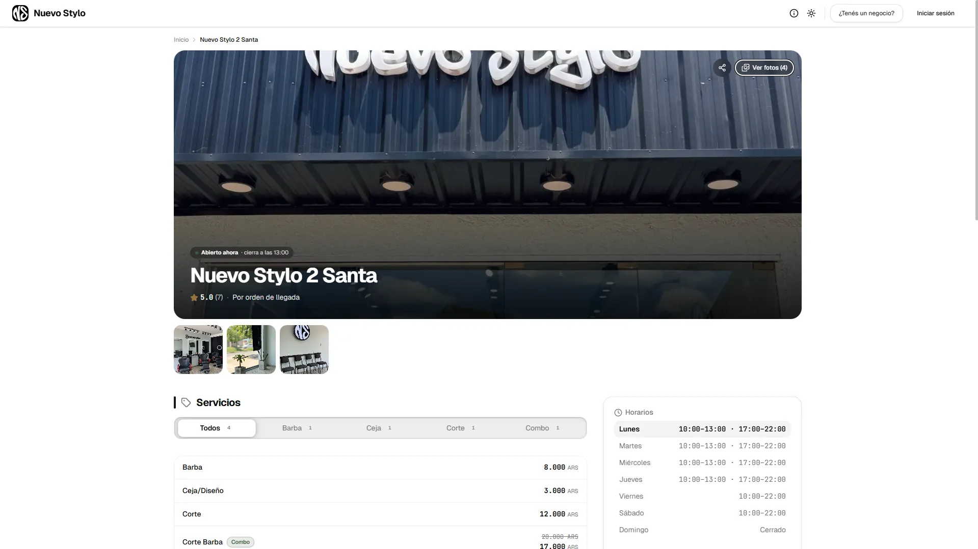
Task: Click the Combo badge next to Corte Barba
Action: coord(241,542)
